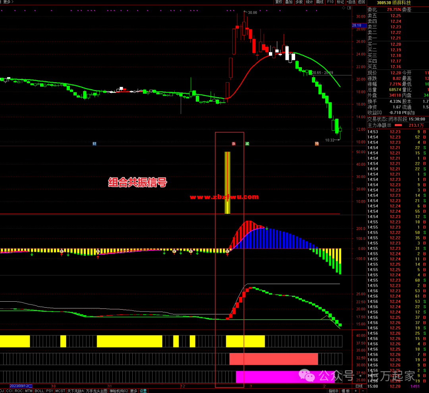Switch to the BOLL indicator tab

point(39,391)
